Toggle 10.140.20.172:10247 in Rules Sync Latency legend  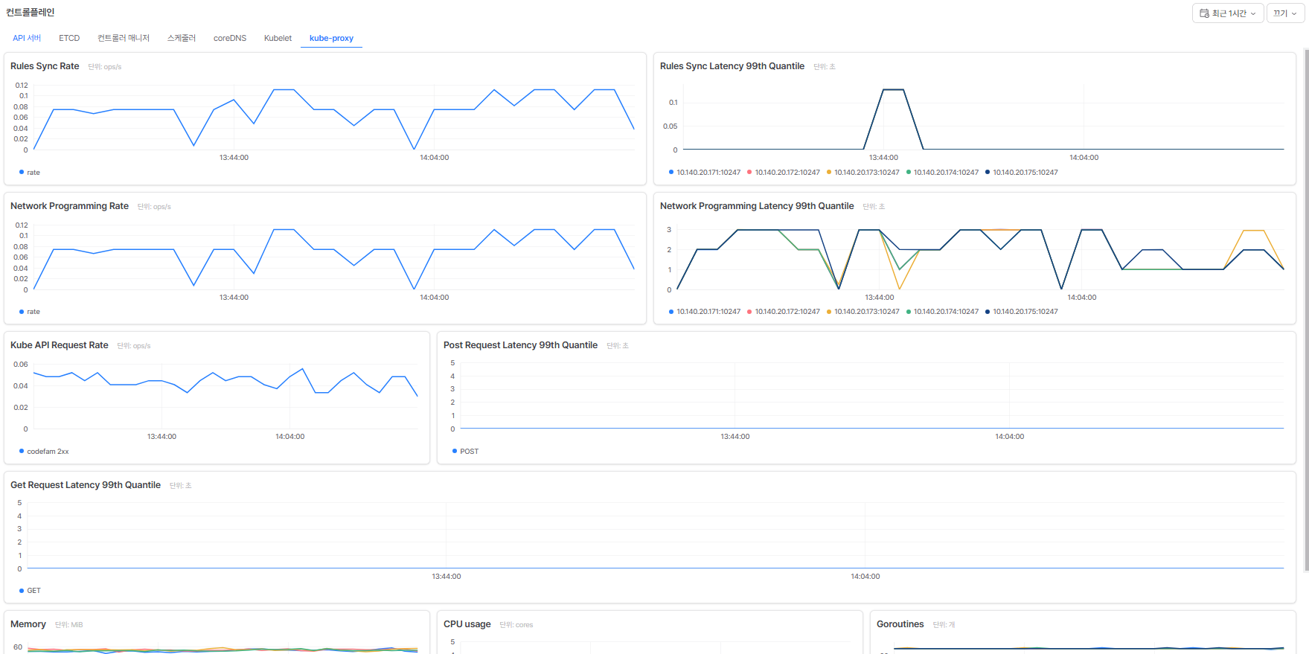point(784,172)
